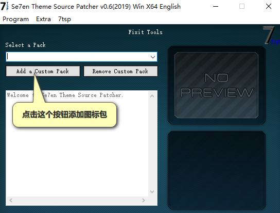Click the 7tsp logo in the corner
The height and width of the screenshot is (213, 280).
pos(271,35)
